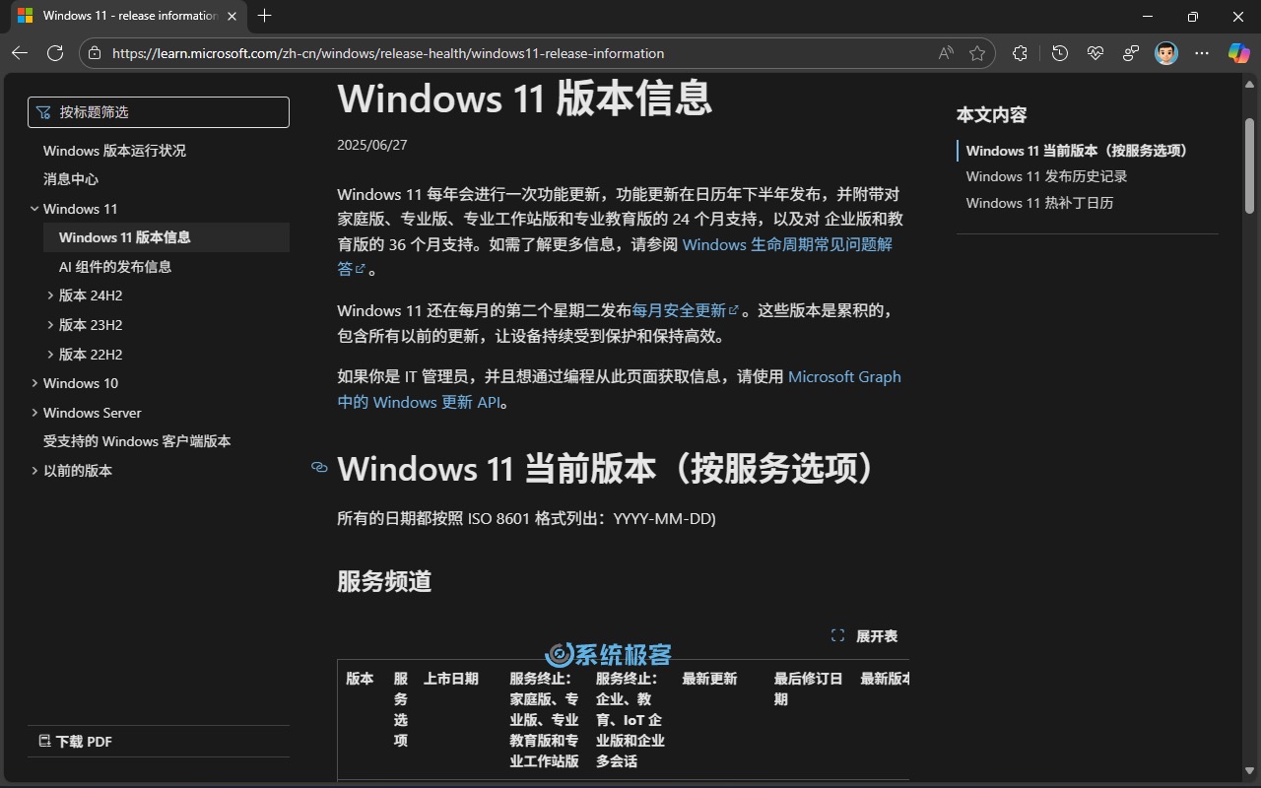Image resolution: width=1261 pixels, height=788 pixels.
Task: Open browser extensions puzzle icon
Action: coord(1020,53)
